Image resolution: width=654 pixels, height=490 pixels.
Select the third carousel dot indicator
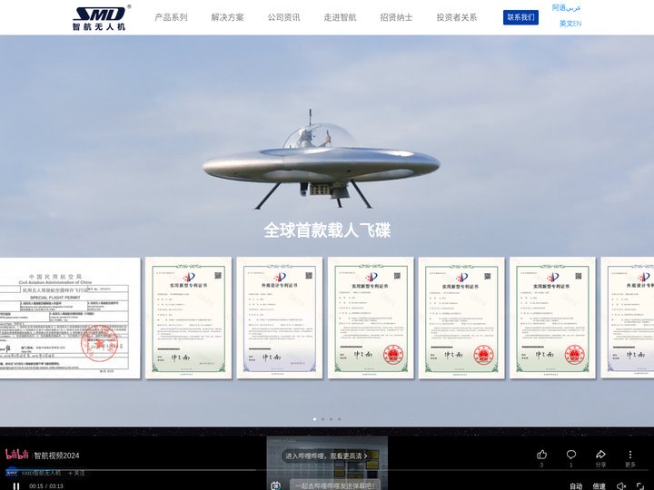click(x=332, y=419)
